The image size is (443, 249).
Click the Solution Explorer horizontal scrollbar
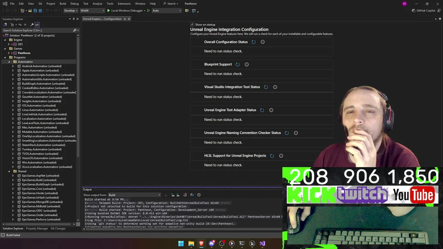pyautogui.click(x=39, y=224)
